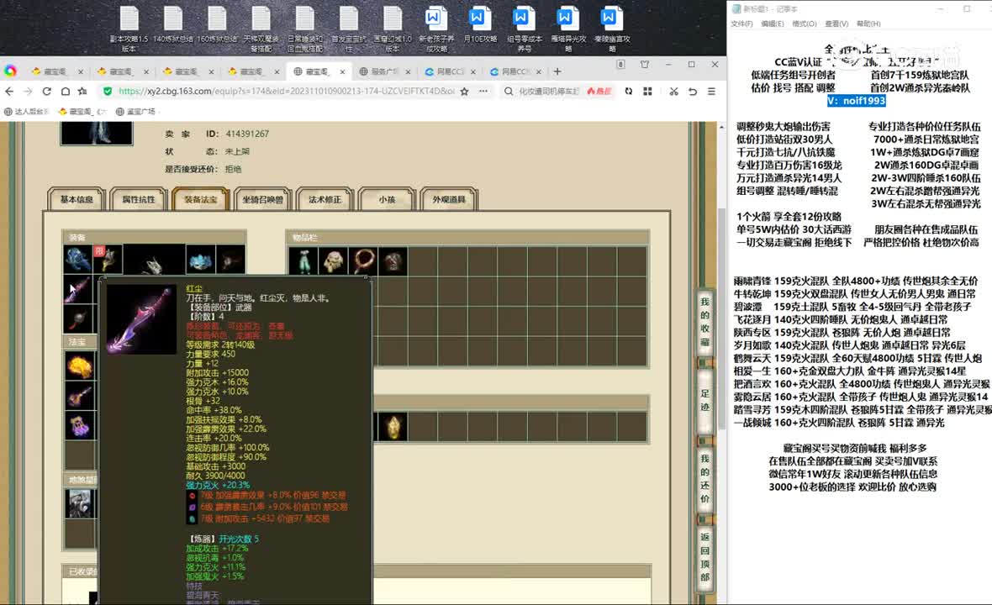Viewport: 992px width, 605px height.
Task: Click the browser search box
Action: (548, 91)
